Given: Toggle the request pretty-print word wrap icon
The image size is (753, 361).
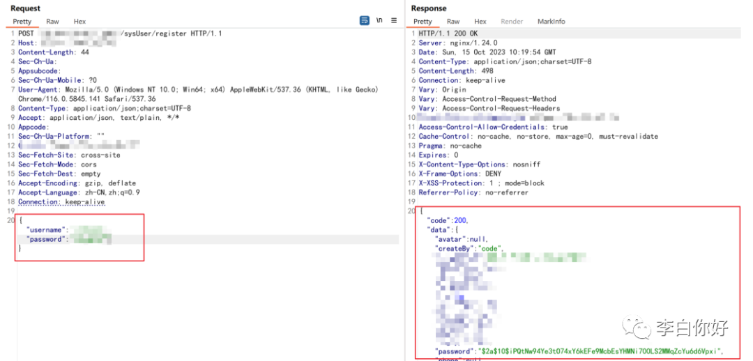Looking at the screenshot, I should pyautogui.click(x=365, y=21).
